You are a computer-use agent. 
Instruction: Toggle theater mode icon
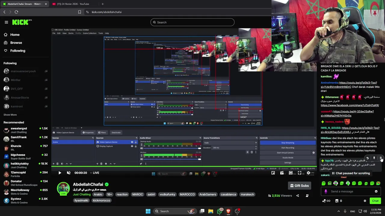291,173
